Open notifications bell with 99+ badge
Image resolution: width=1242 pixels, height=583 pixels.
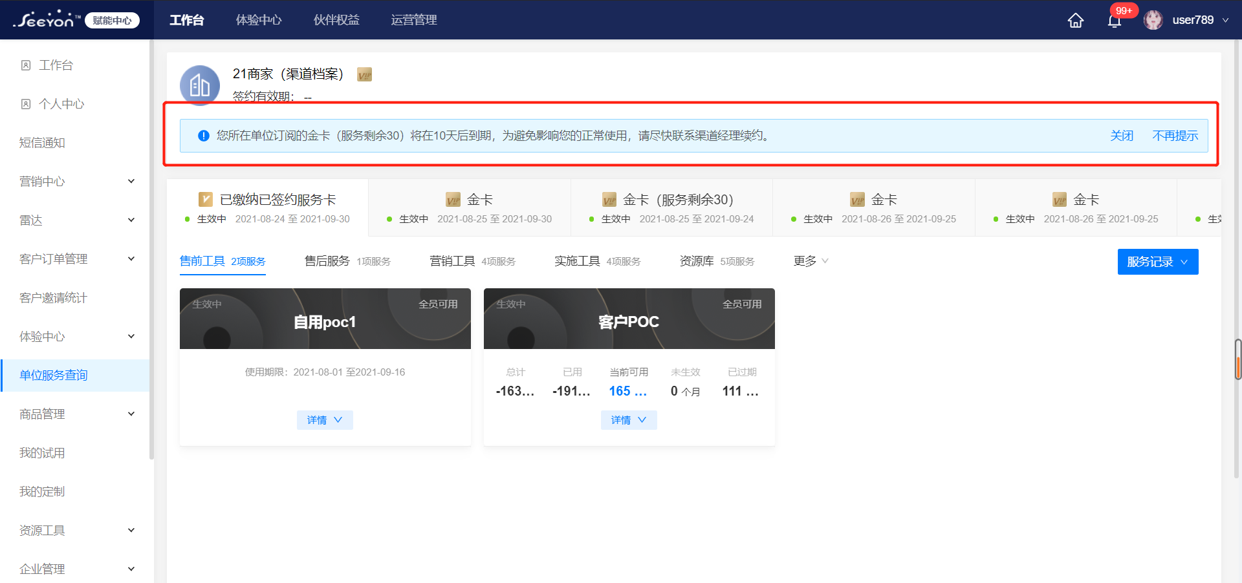pyautogui.click(x=1114, y=21)
